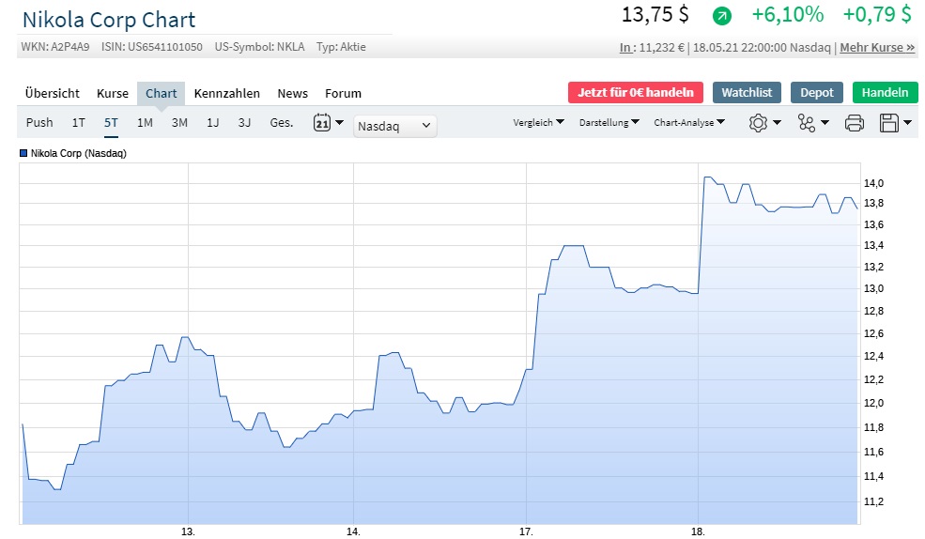Expand the arrow next to calendar icon

point(339,123)
